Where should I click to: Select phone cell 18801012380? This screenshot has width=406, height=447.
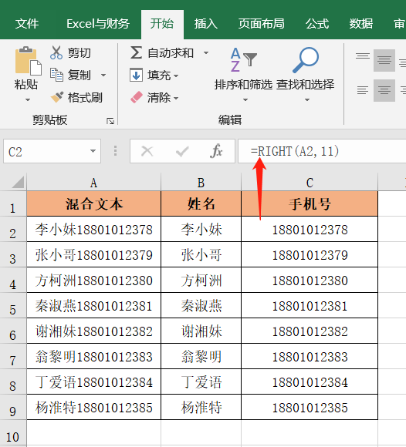pyautogui.click(x=310, y=281)
